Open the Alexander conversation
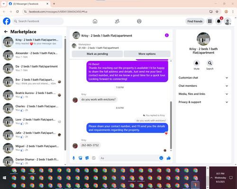The height and width of the screenshot is (189, 237). pyautogui.click(x=32, y=55)
